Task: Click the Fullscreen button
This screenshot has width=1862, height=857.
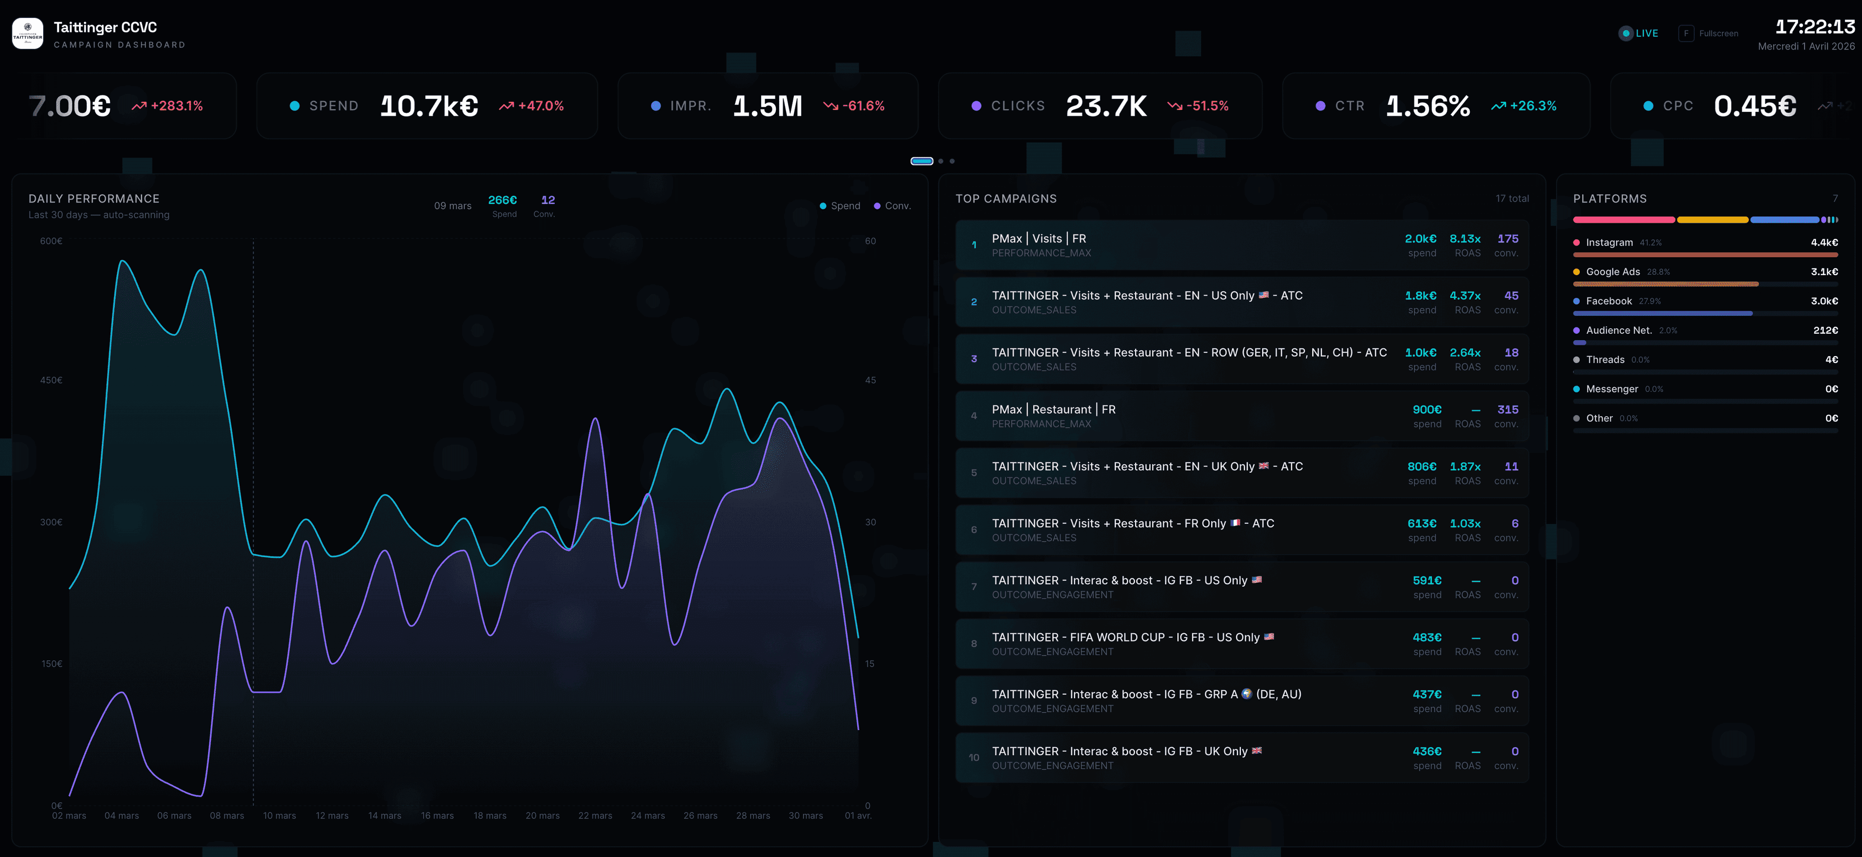Action: (1708, 33)
